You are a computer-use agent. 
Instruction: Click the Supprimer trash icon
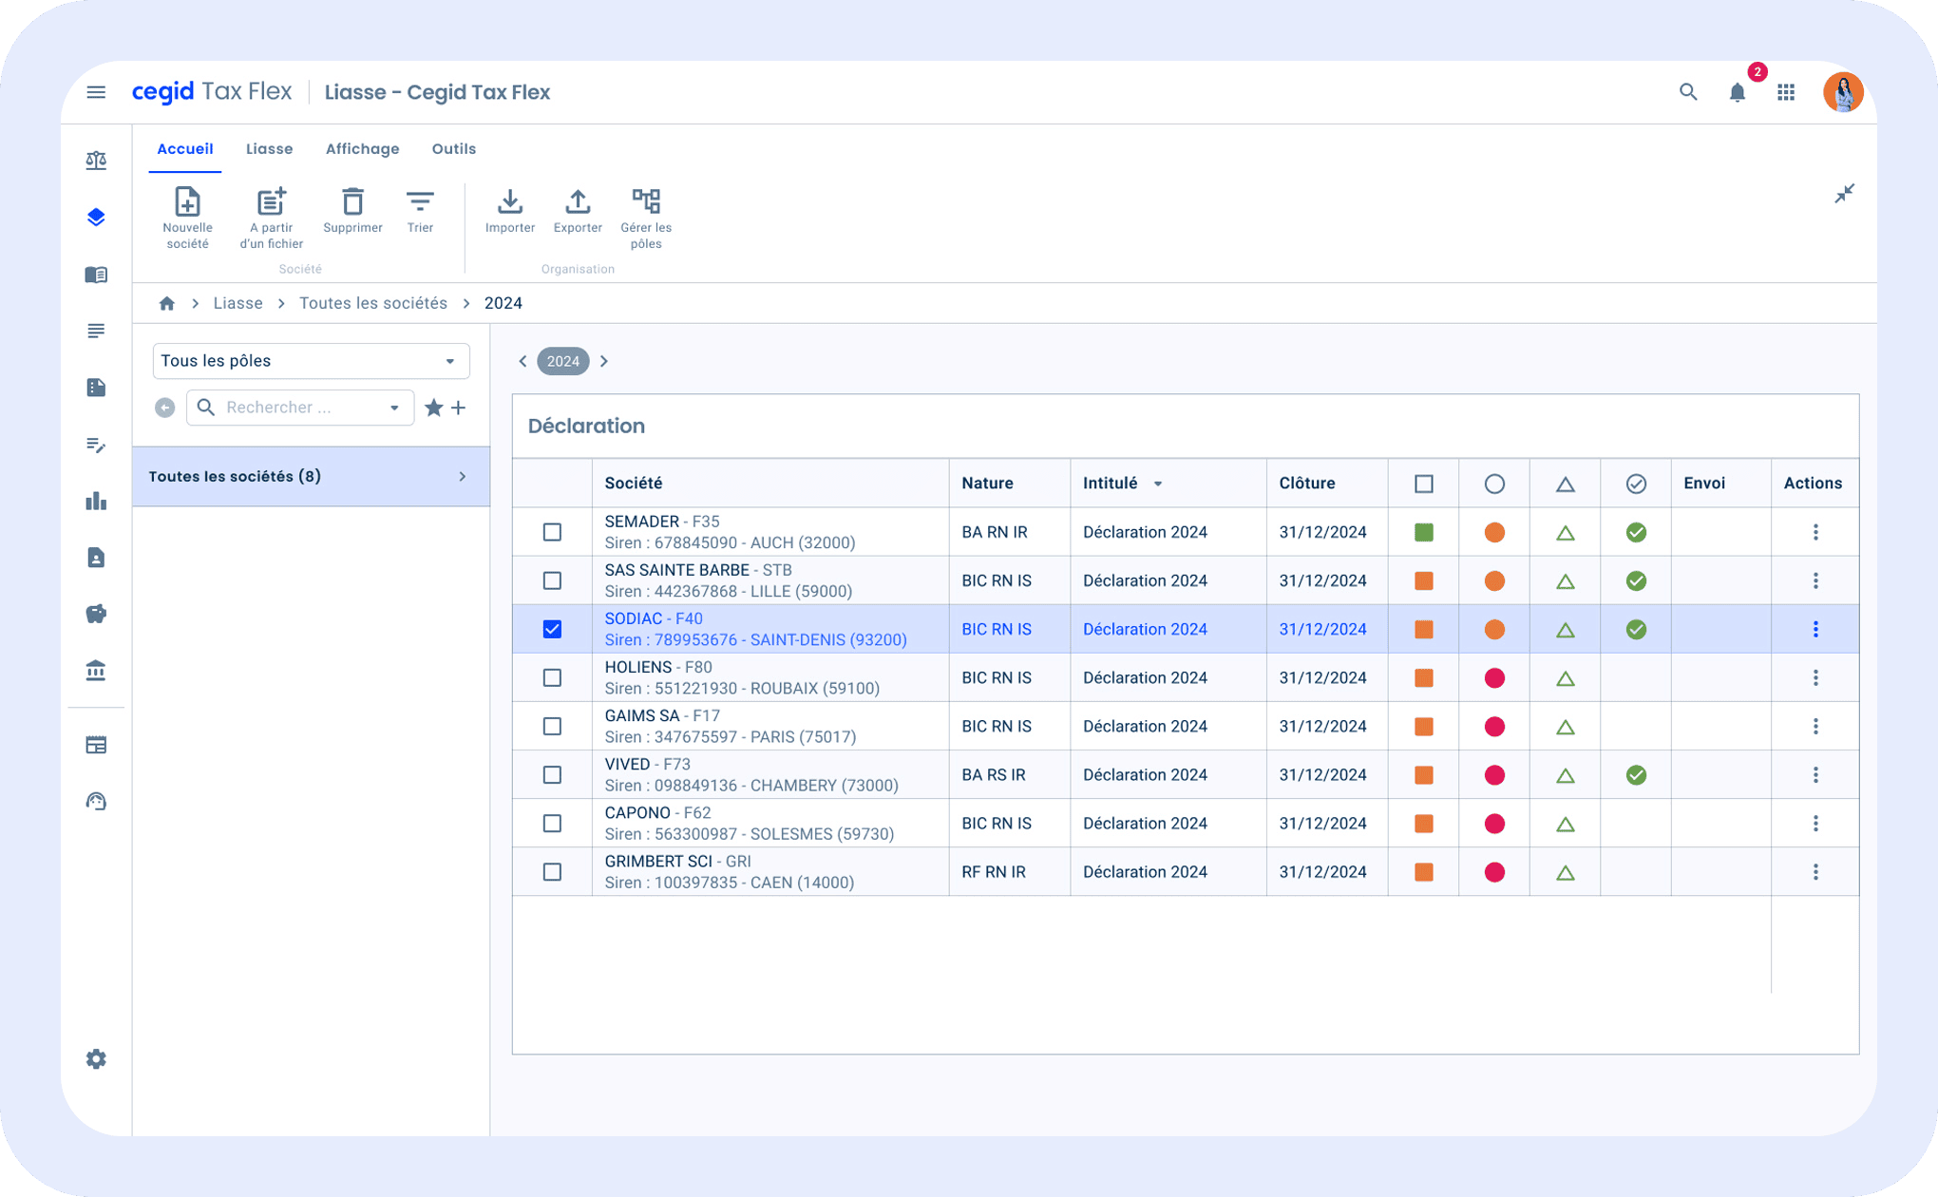pyautogui.click(x=352, y=202)
